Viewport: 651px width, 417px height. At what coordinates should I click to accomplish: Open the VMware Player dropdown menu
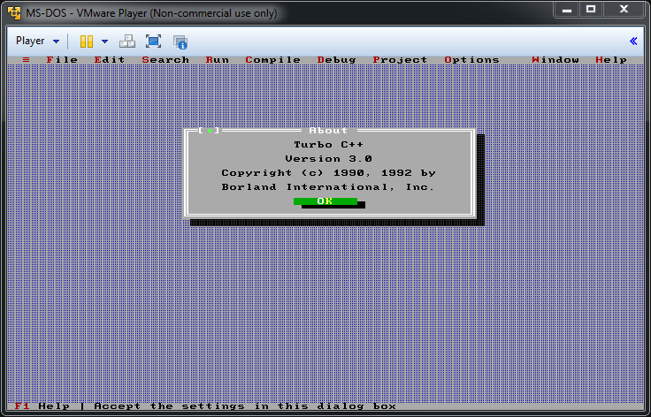[x=37, y=41]
